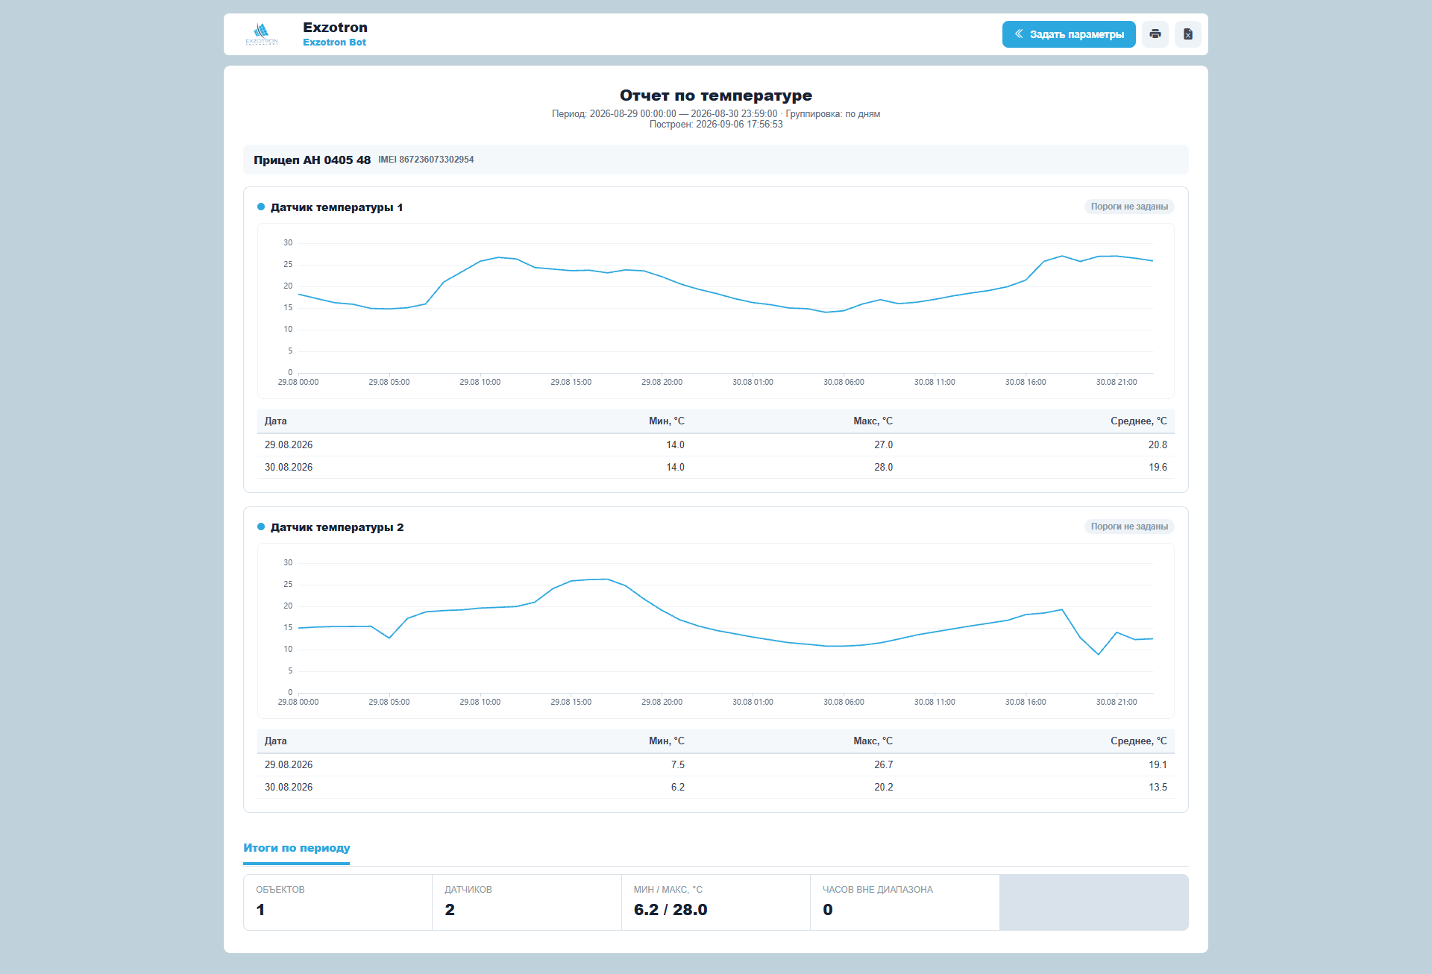The image size is (1432, 974).
Task: Click sensor 2 max value 26.7
Action: (883, 765)
